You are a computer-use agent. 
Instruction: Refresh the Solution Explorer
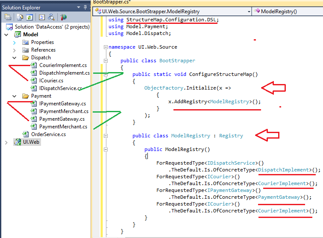[29, 17]
